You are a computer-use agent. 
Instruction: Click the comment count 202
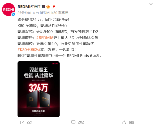(x=81, y=122)
